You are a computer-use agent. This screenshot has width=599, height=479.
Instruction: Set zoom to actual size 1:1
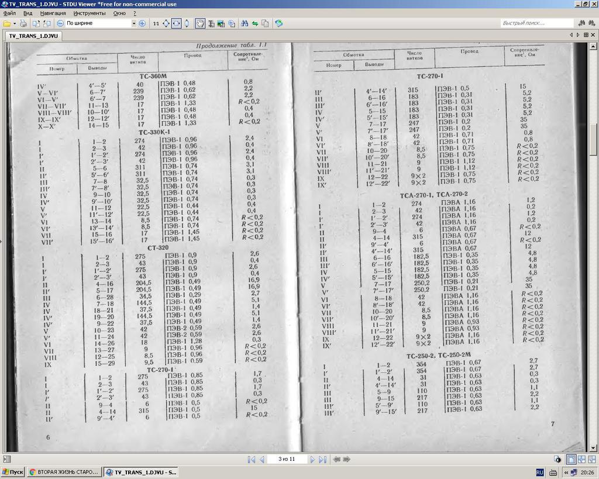pyautogui.click(x=156, y=23)
